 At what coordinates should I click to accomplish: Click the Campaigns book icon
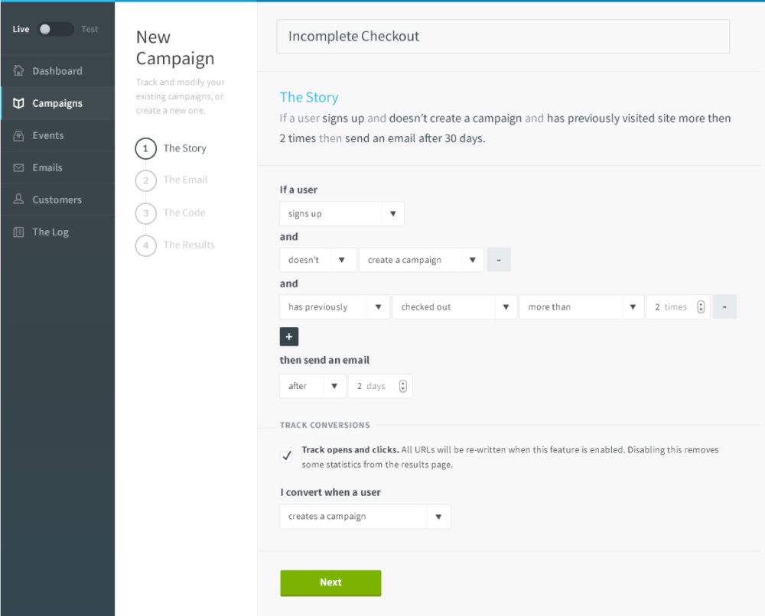click(x=19, y=103)
